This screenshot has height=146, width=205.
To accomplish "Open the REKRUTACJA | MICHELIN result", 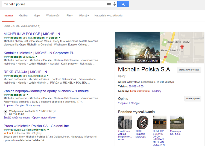I will pyautogui.click(x=25, y=72).
